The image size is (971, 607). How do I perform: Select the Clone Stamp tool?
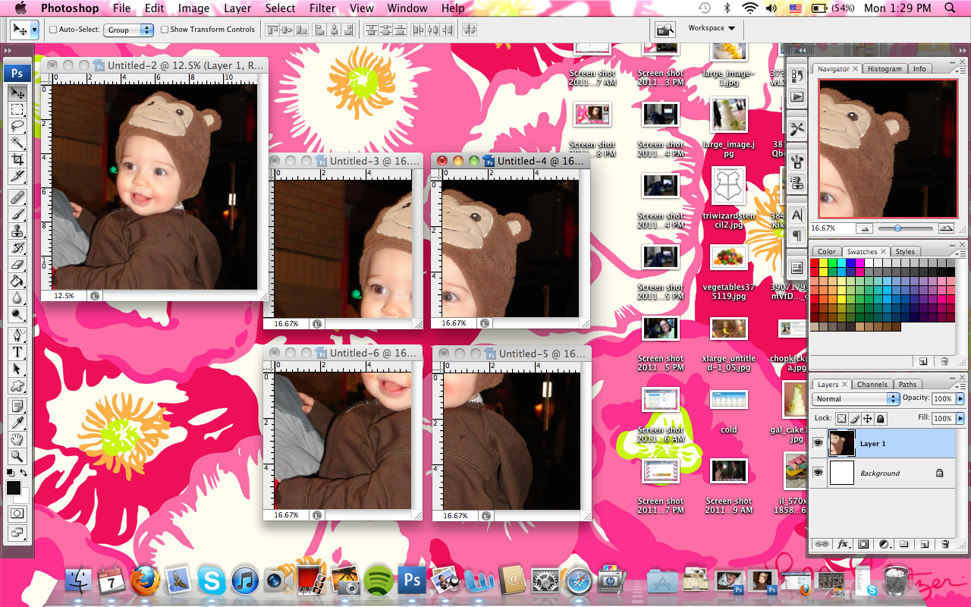(17, 231)
